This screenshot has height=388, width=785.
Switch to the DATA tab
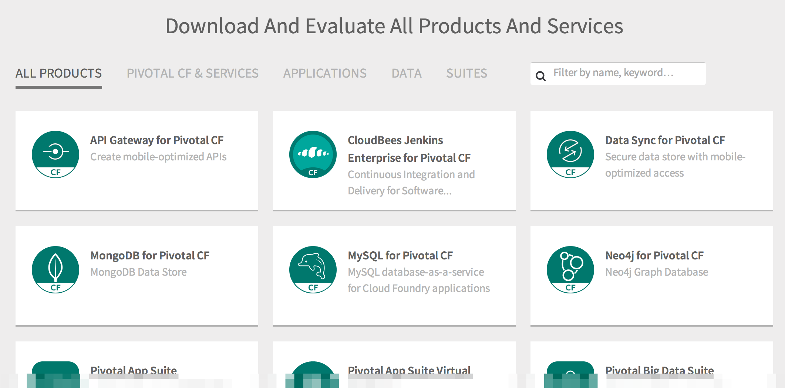click(x=406, y=74)
